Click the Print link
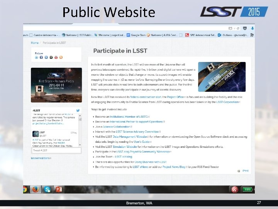The height and width of the screenshot is (209, 278). pyautogui.click(x=246, y=171)
